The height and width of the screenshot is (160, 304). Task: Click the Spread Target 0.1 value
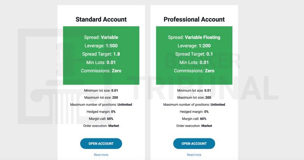pos(209,54)
